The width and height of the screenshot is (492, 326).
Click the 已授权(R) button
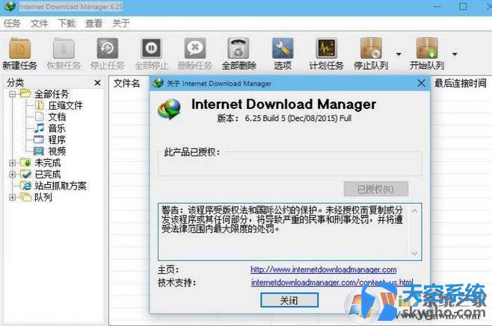[376, 189]
